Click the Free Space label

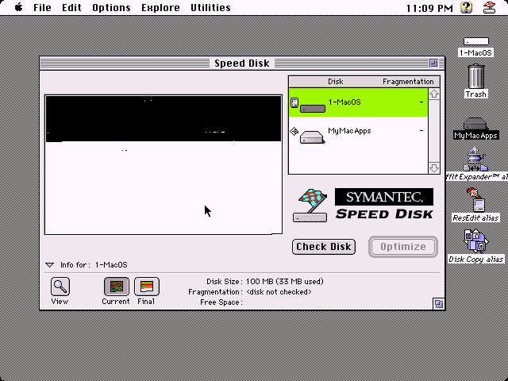[x=221, y=302]
